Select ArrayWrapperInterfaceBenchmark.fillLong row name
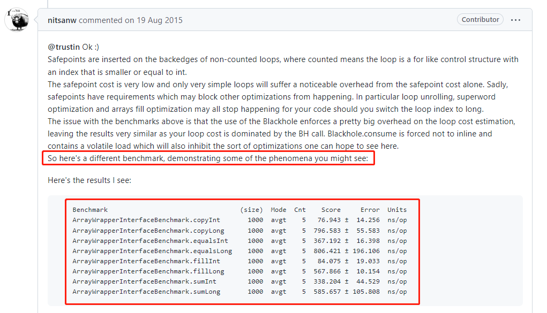547x313 pixels. tap(148, 271)
